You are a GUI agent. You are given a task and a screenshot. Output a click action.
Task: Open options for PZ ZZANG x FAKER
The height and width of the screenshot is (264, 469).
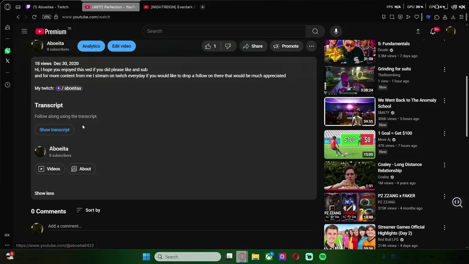444,196
